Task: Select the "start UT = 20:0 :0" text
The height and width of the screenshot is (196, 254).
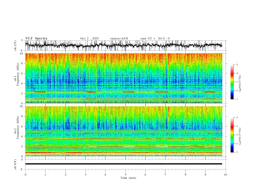Action: [155, 38]
